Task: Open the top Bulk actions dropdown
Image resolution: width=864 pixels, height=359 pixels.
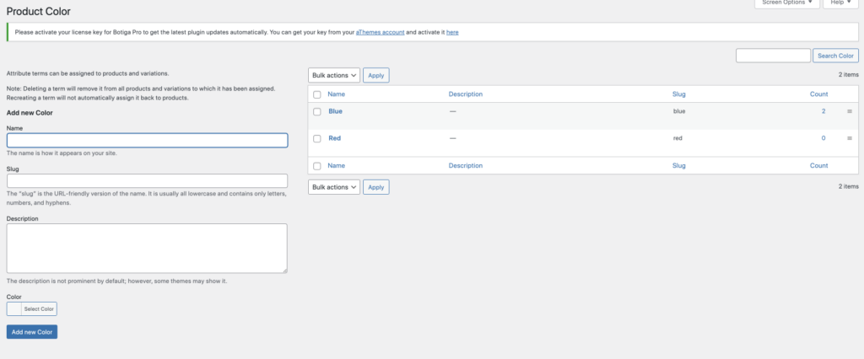Action: 334,76
